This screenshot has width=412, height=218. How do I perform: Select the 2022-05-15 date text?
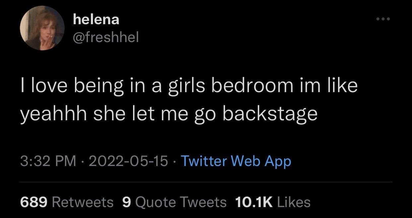[x=128, y=161]
